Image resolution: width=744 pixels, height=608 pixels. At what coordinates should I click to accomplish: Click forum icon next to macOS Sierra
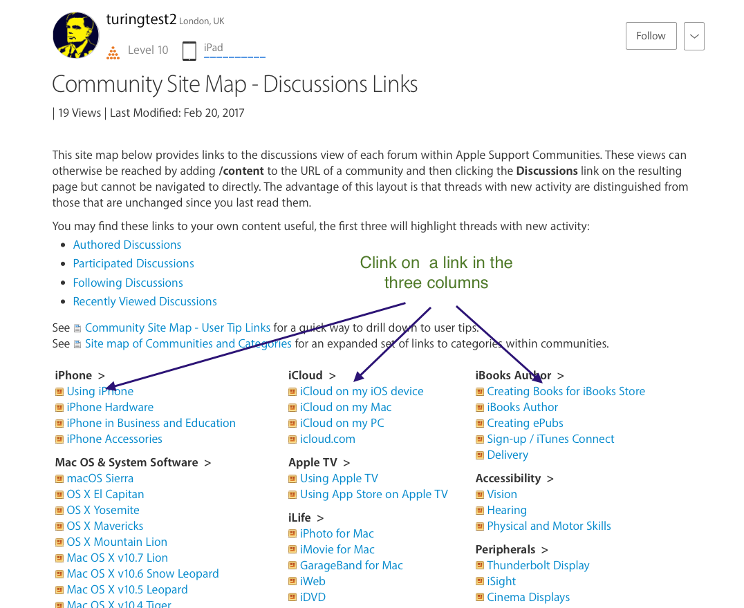point(59,479)
